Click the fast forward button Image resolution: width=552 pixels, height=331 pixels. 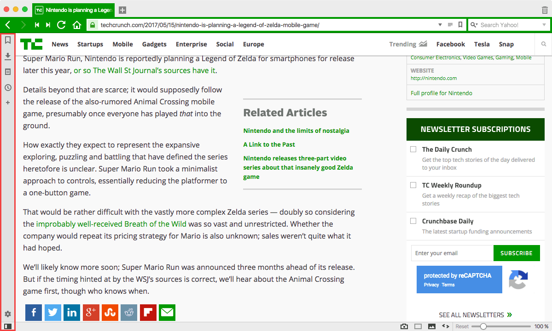(48, 25)
